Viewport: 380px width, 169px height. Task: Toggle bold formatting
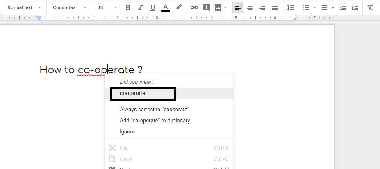[128, 7]
